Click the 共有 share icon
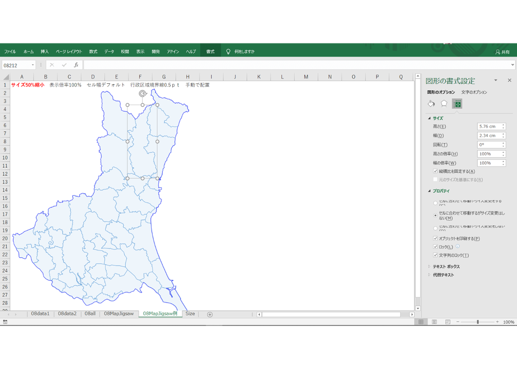Image resolution: width=517 pixels, height=369 pixels. click(502, 52)
